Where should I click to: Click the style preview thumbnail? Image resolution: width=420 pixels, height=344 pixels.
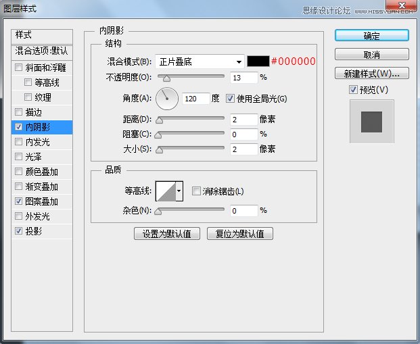tap(372, 122)
